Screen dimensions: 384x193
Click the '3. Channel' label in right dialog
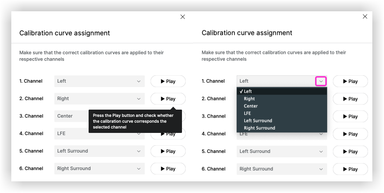point(214,116)
